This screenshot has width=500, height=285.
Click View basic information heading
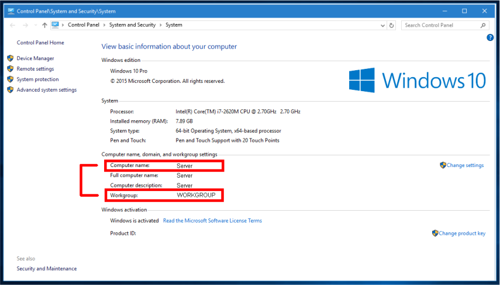(x=169, y=47)
